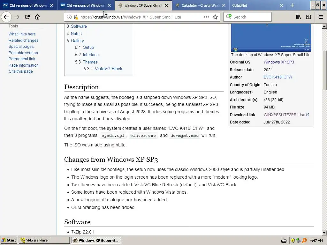
Task: Click the on-screen keyboard tray icon
Action: [x=284, y=241]
